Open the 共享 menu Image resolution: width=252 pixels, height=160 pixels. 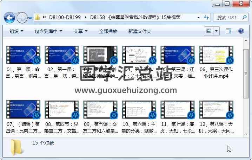click(80, 31)
